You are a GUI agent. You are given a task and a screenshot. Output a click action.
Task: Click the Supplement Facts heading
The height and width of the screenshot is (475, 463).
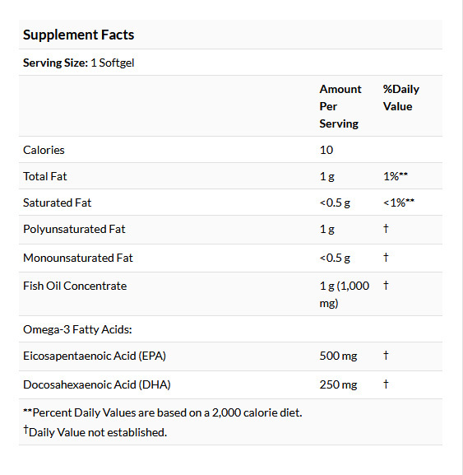coord(79,35)
